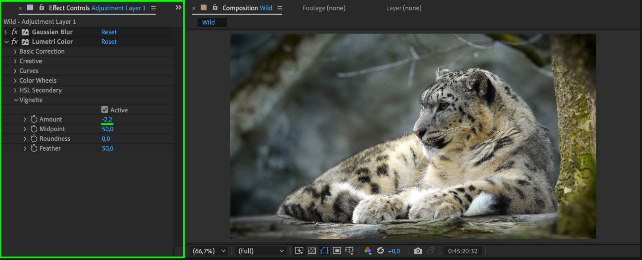This screenshot has width=642, height=260.
Task: Click the timecode 0:45:20:32 display
Action: (x=462, y=251)
